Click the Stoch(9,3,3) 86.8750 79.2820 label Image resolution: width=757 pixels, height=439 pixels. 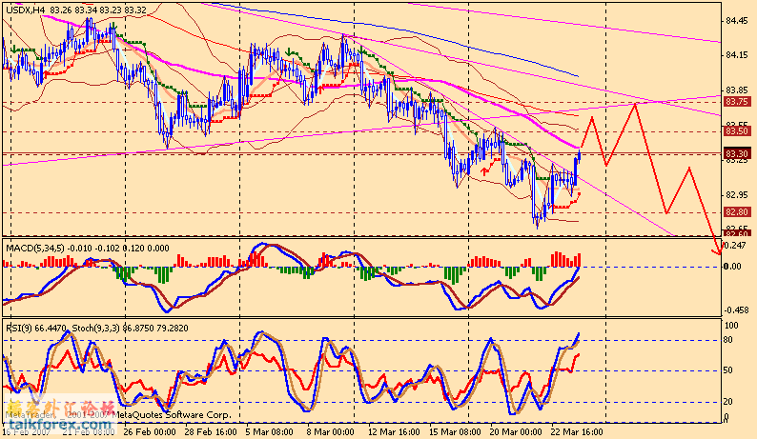(131, 328)
